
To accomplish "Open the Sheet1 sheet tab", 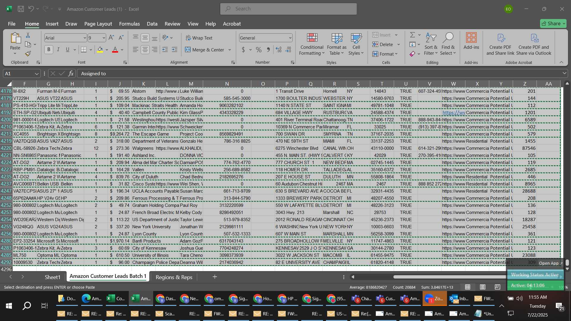I will click(52, 277).
